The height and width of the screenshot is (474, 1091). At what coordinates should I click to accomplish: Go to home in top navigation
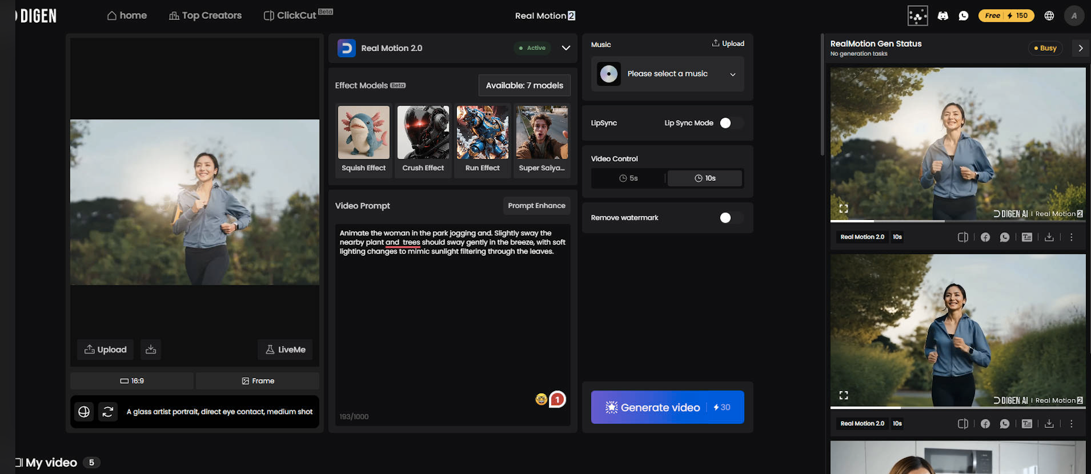pyautogui.click(x=127, y=15)
